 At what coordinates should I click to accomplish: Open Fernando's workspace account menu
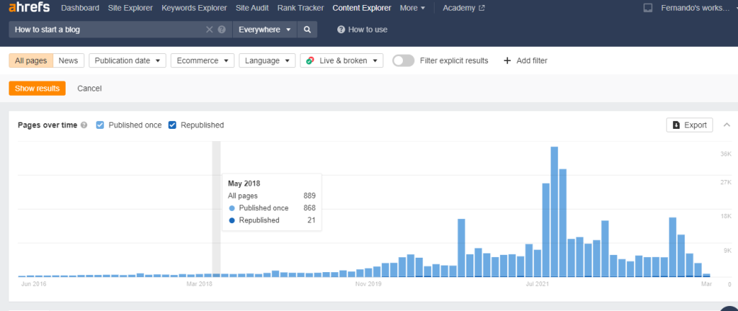(x=695, y=8)
